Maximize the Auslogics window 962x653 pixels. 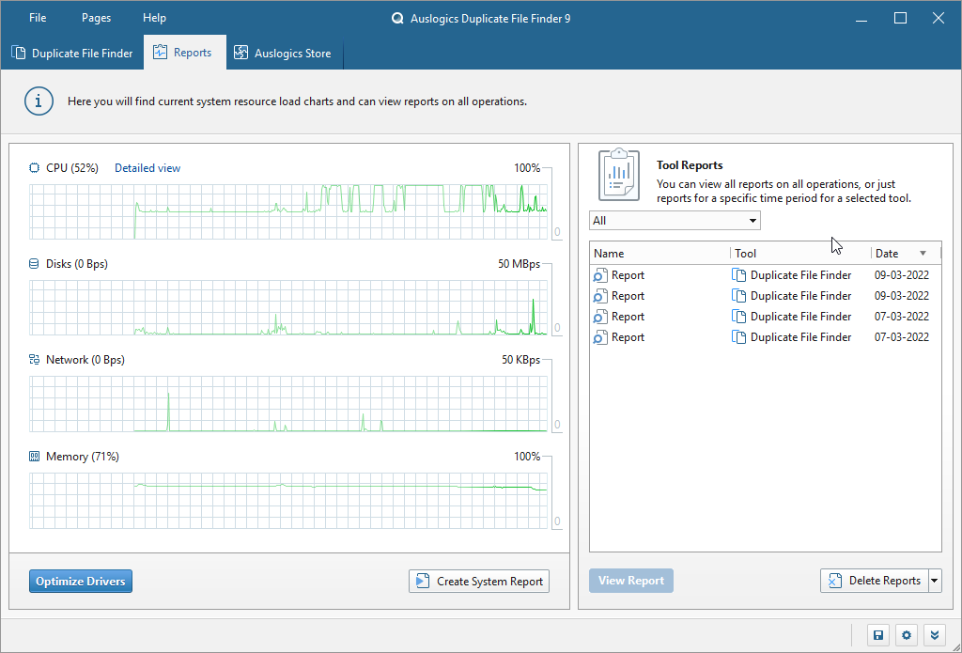(900, 18)
